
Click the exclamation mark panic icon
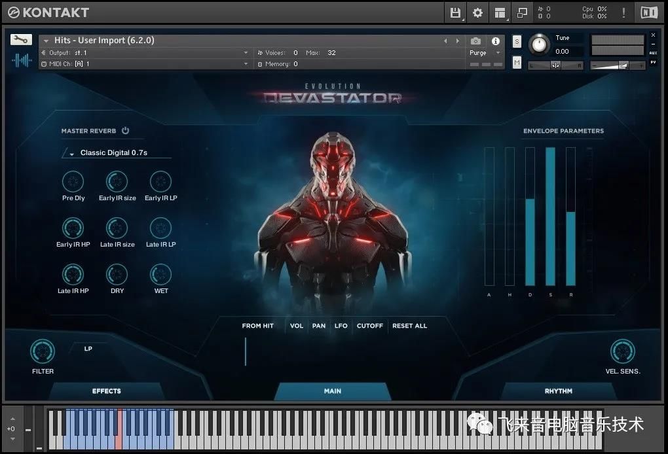tap(623, 13)
